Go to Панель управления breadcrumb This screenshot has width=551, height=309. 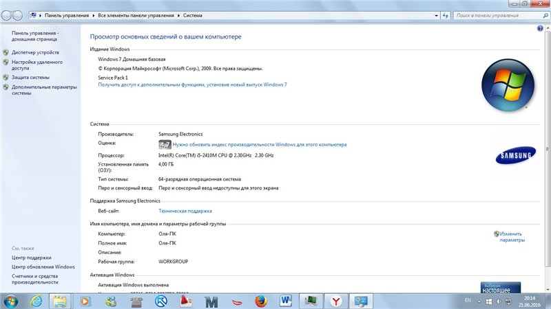pos(67,15)
